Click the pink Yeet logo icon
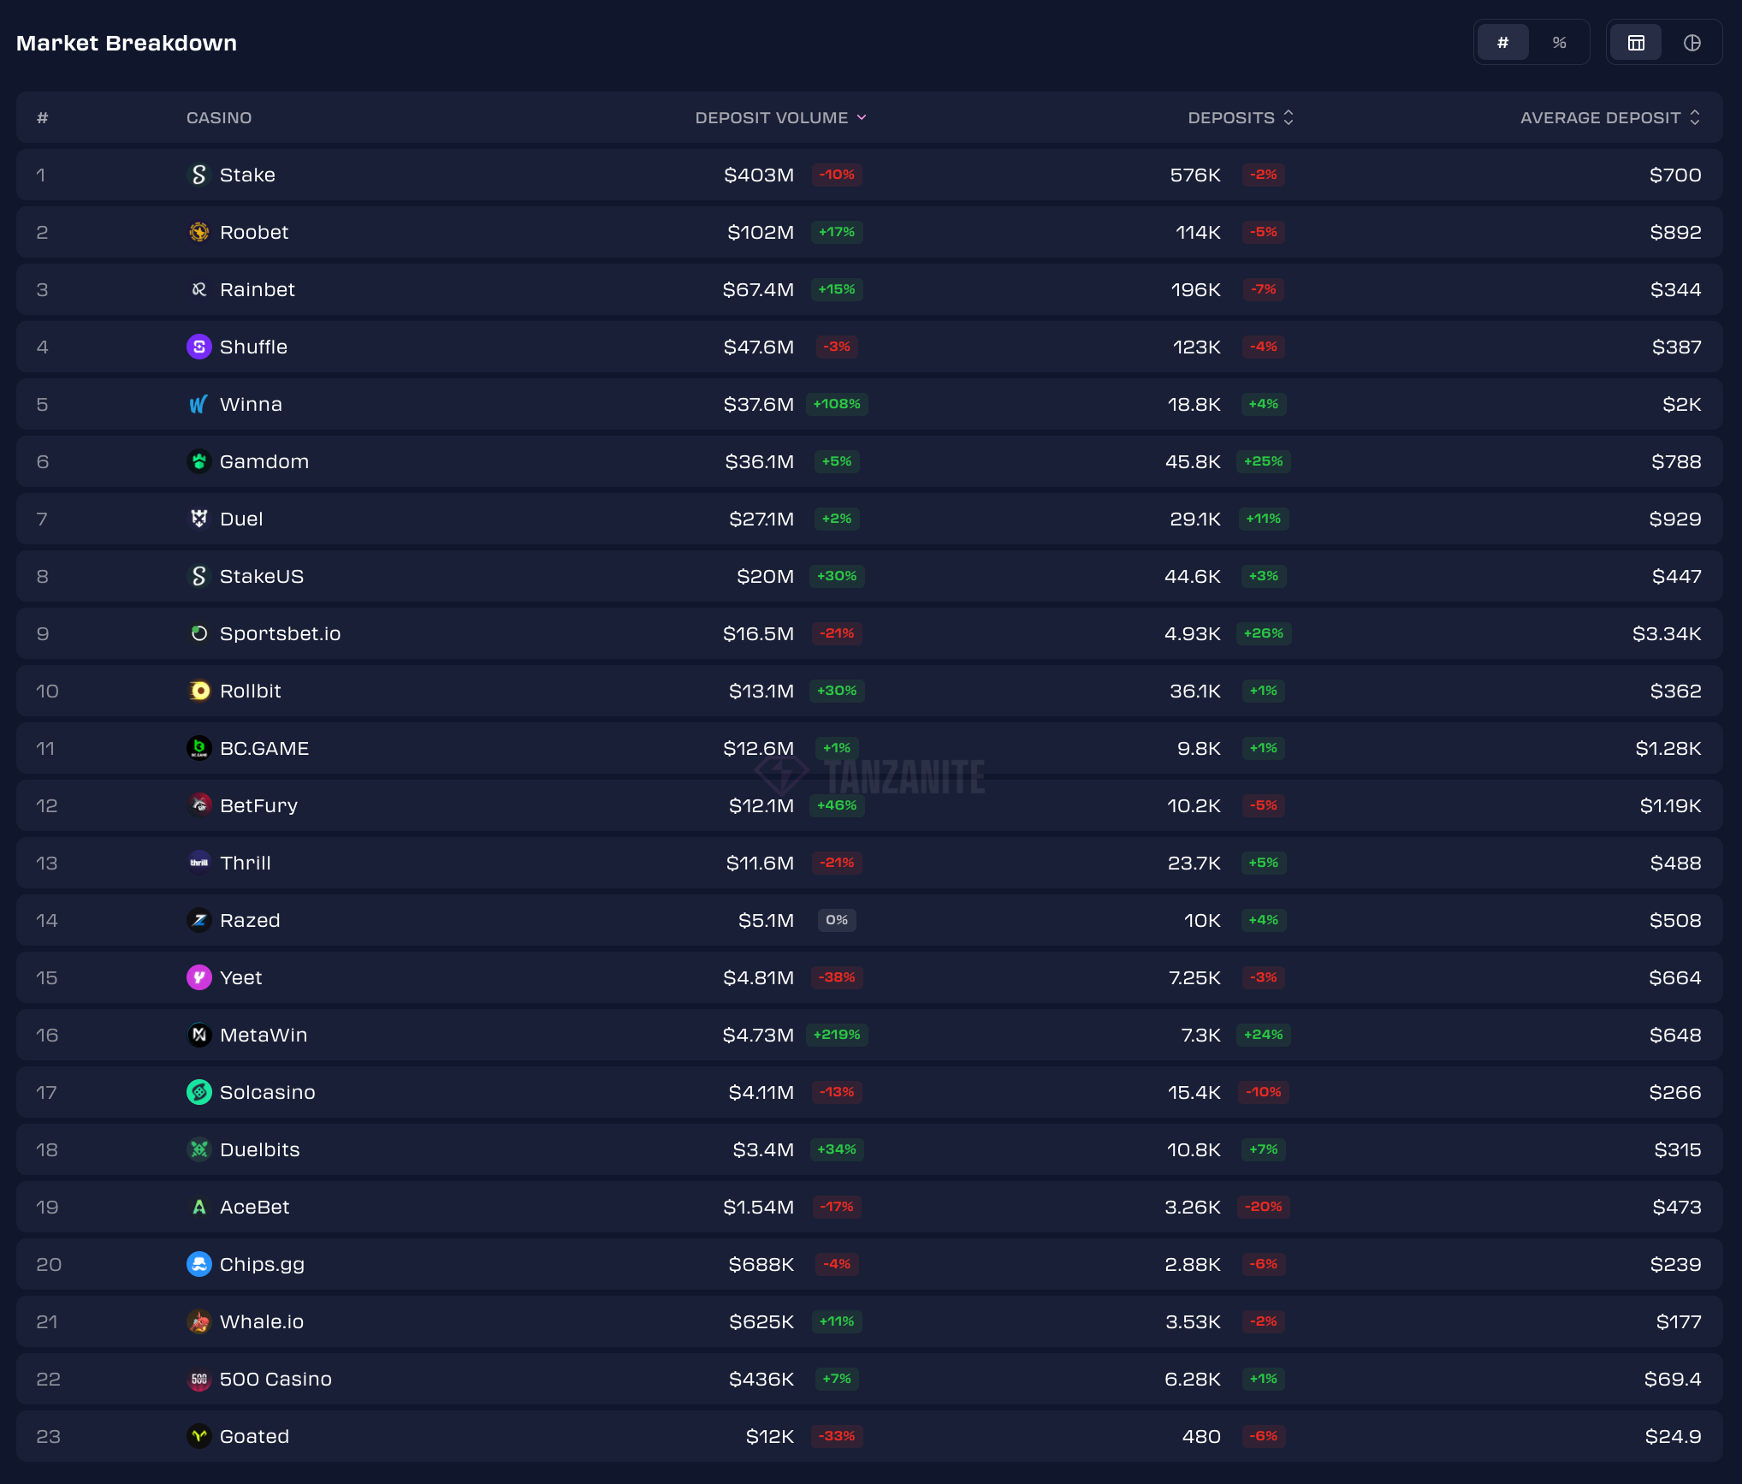 pyautogui.click(x=198, y=977)
